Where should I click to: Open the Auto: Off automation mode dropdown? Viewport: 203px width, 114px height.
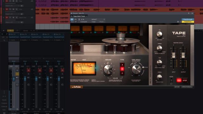tap(74, 22)
